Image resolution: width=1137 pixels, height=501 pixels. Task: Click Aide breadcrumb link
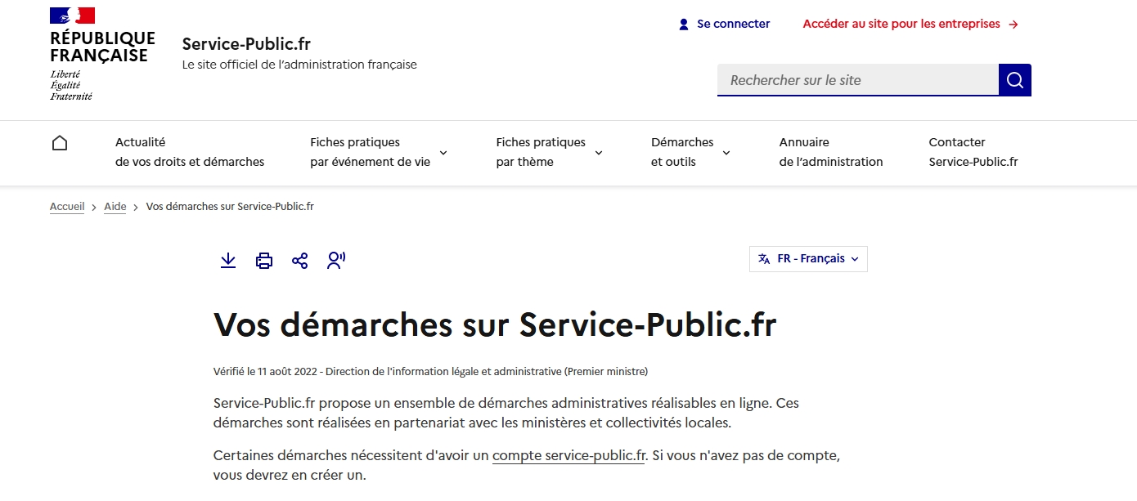click(115, 207)
